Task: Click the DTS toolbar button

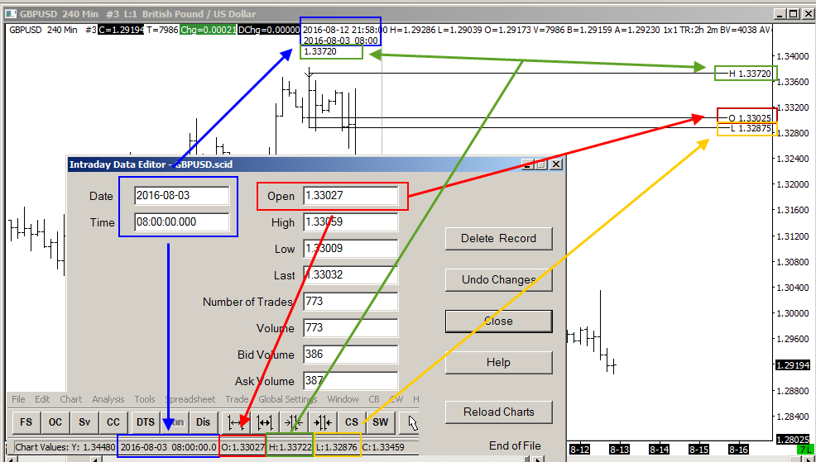Action: coord(146,422)
